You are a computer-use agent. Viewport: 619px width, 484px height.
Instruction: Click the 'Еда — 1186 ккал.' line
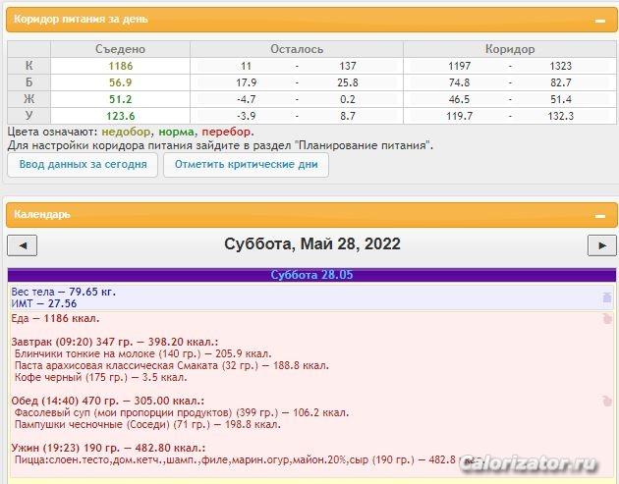tap(55, 318)
